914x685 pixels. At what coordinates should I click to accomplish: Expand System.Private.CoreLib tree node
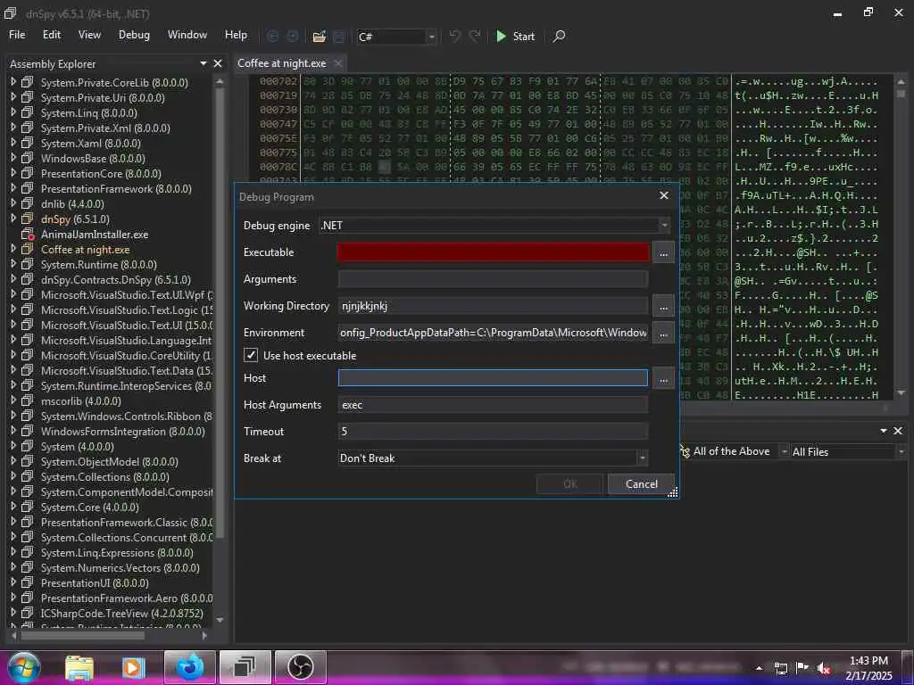13,83
